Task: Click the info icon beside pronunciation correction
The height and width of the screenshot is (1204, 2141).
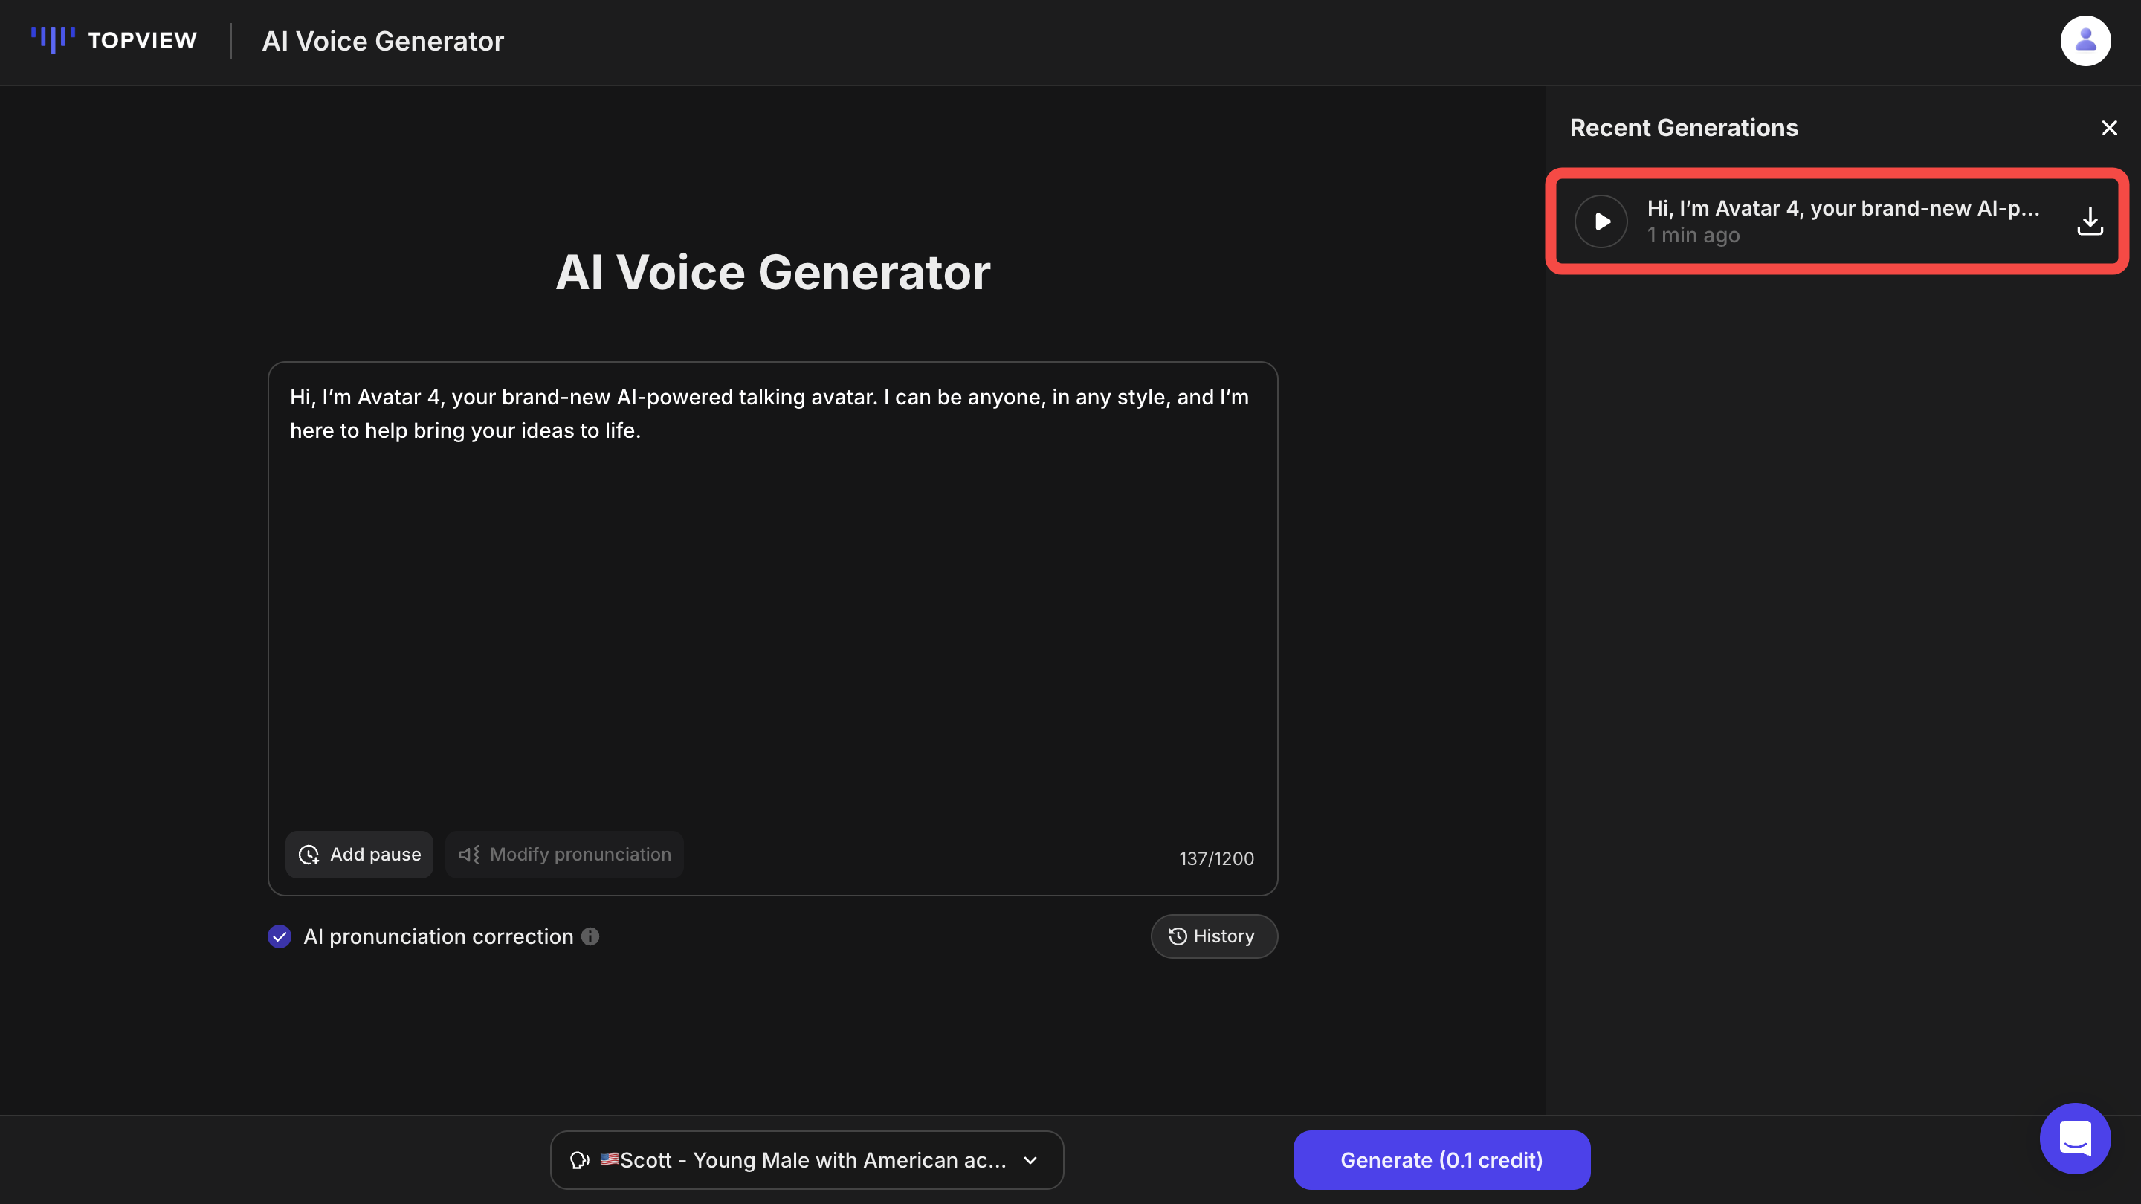Action: [x=590, y=936]
